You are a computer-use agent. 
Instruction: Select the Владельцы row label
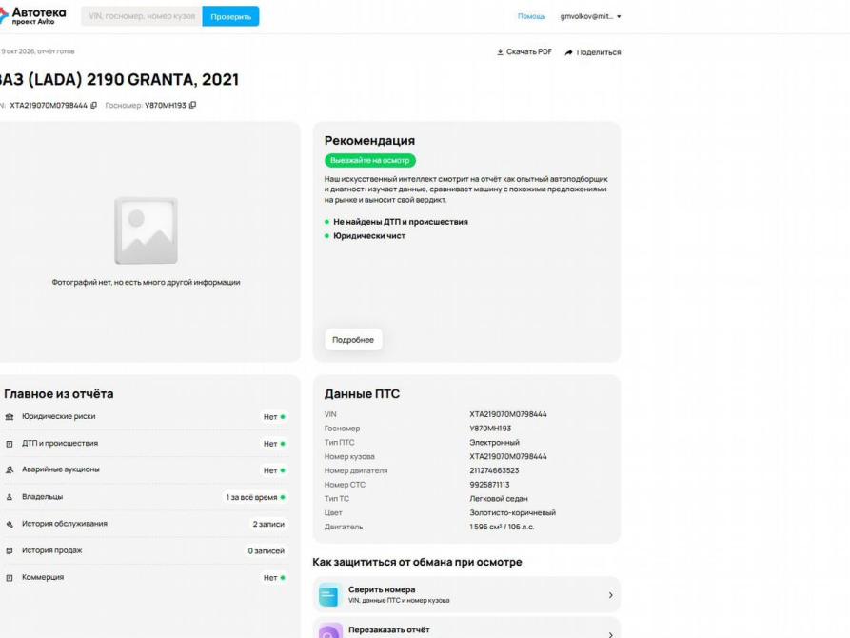42,496
